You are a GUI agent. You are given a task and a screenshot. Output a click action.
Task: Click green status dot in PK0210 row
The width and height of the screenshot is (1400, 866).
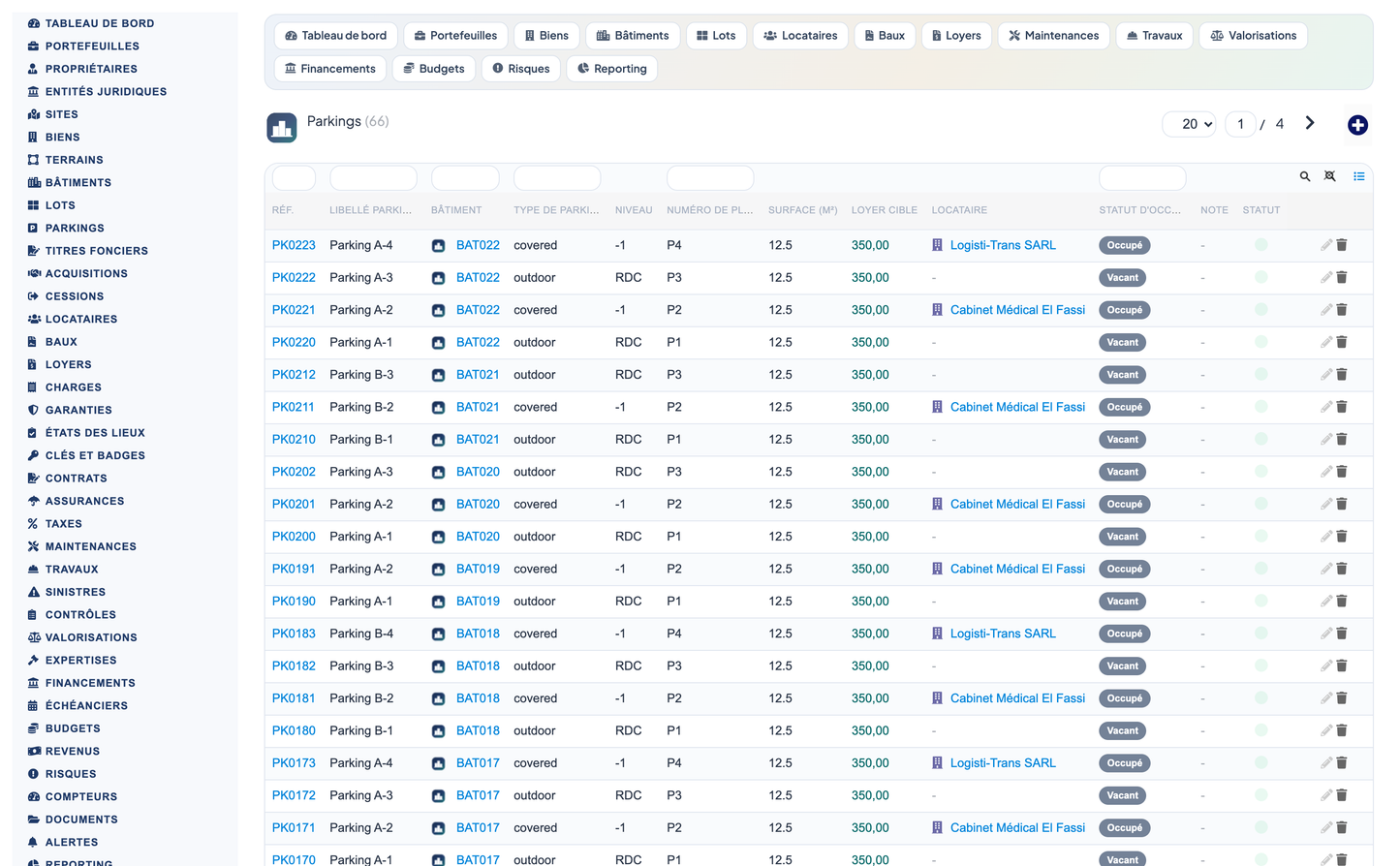pos(1260,440)
